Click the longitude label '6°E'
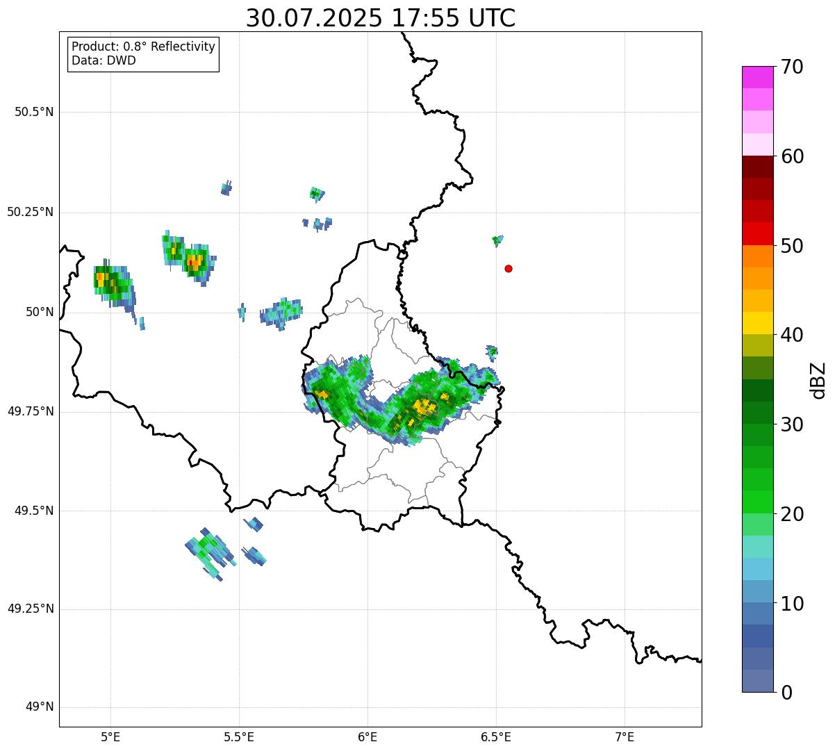835x751 pixels. 367,737
